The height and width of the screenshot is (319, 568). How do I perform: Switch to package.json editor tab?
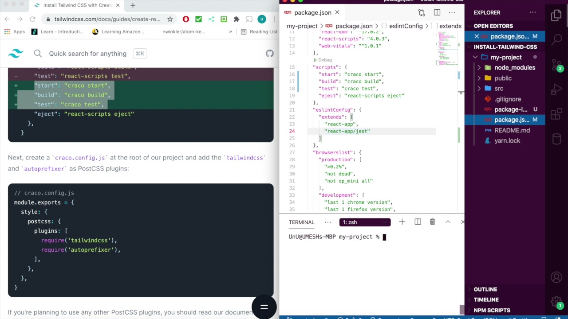tap(312, 12)
